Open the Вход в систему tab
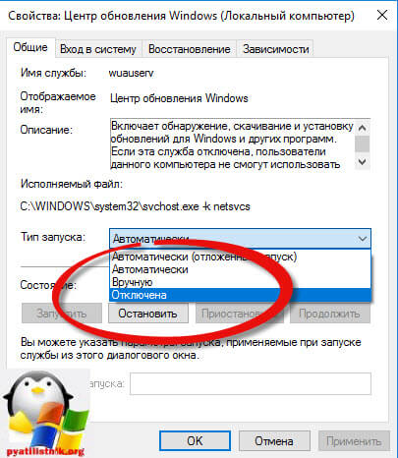398x458 pixels. click(98, 49)
